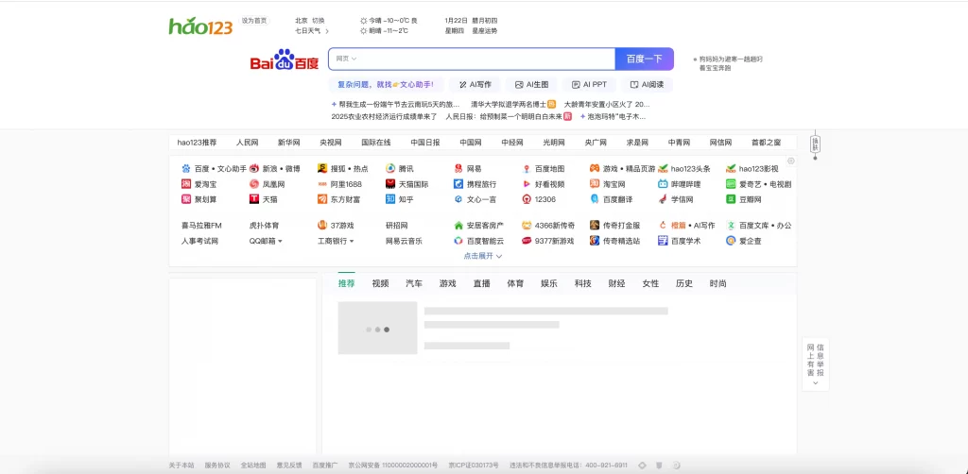The width and height of the screenshot is (968, 474).
Task: Open the AI生图 tool button
Action: click(531, 84)
